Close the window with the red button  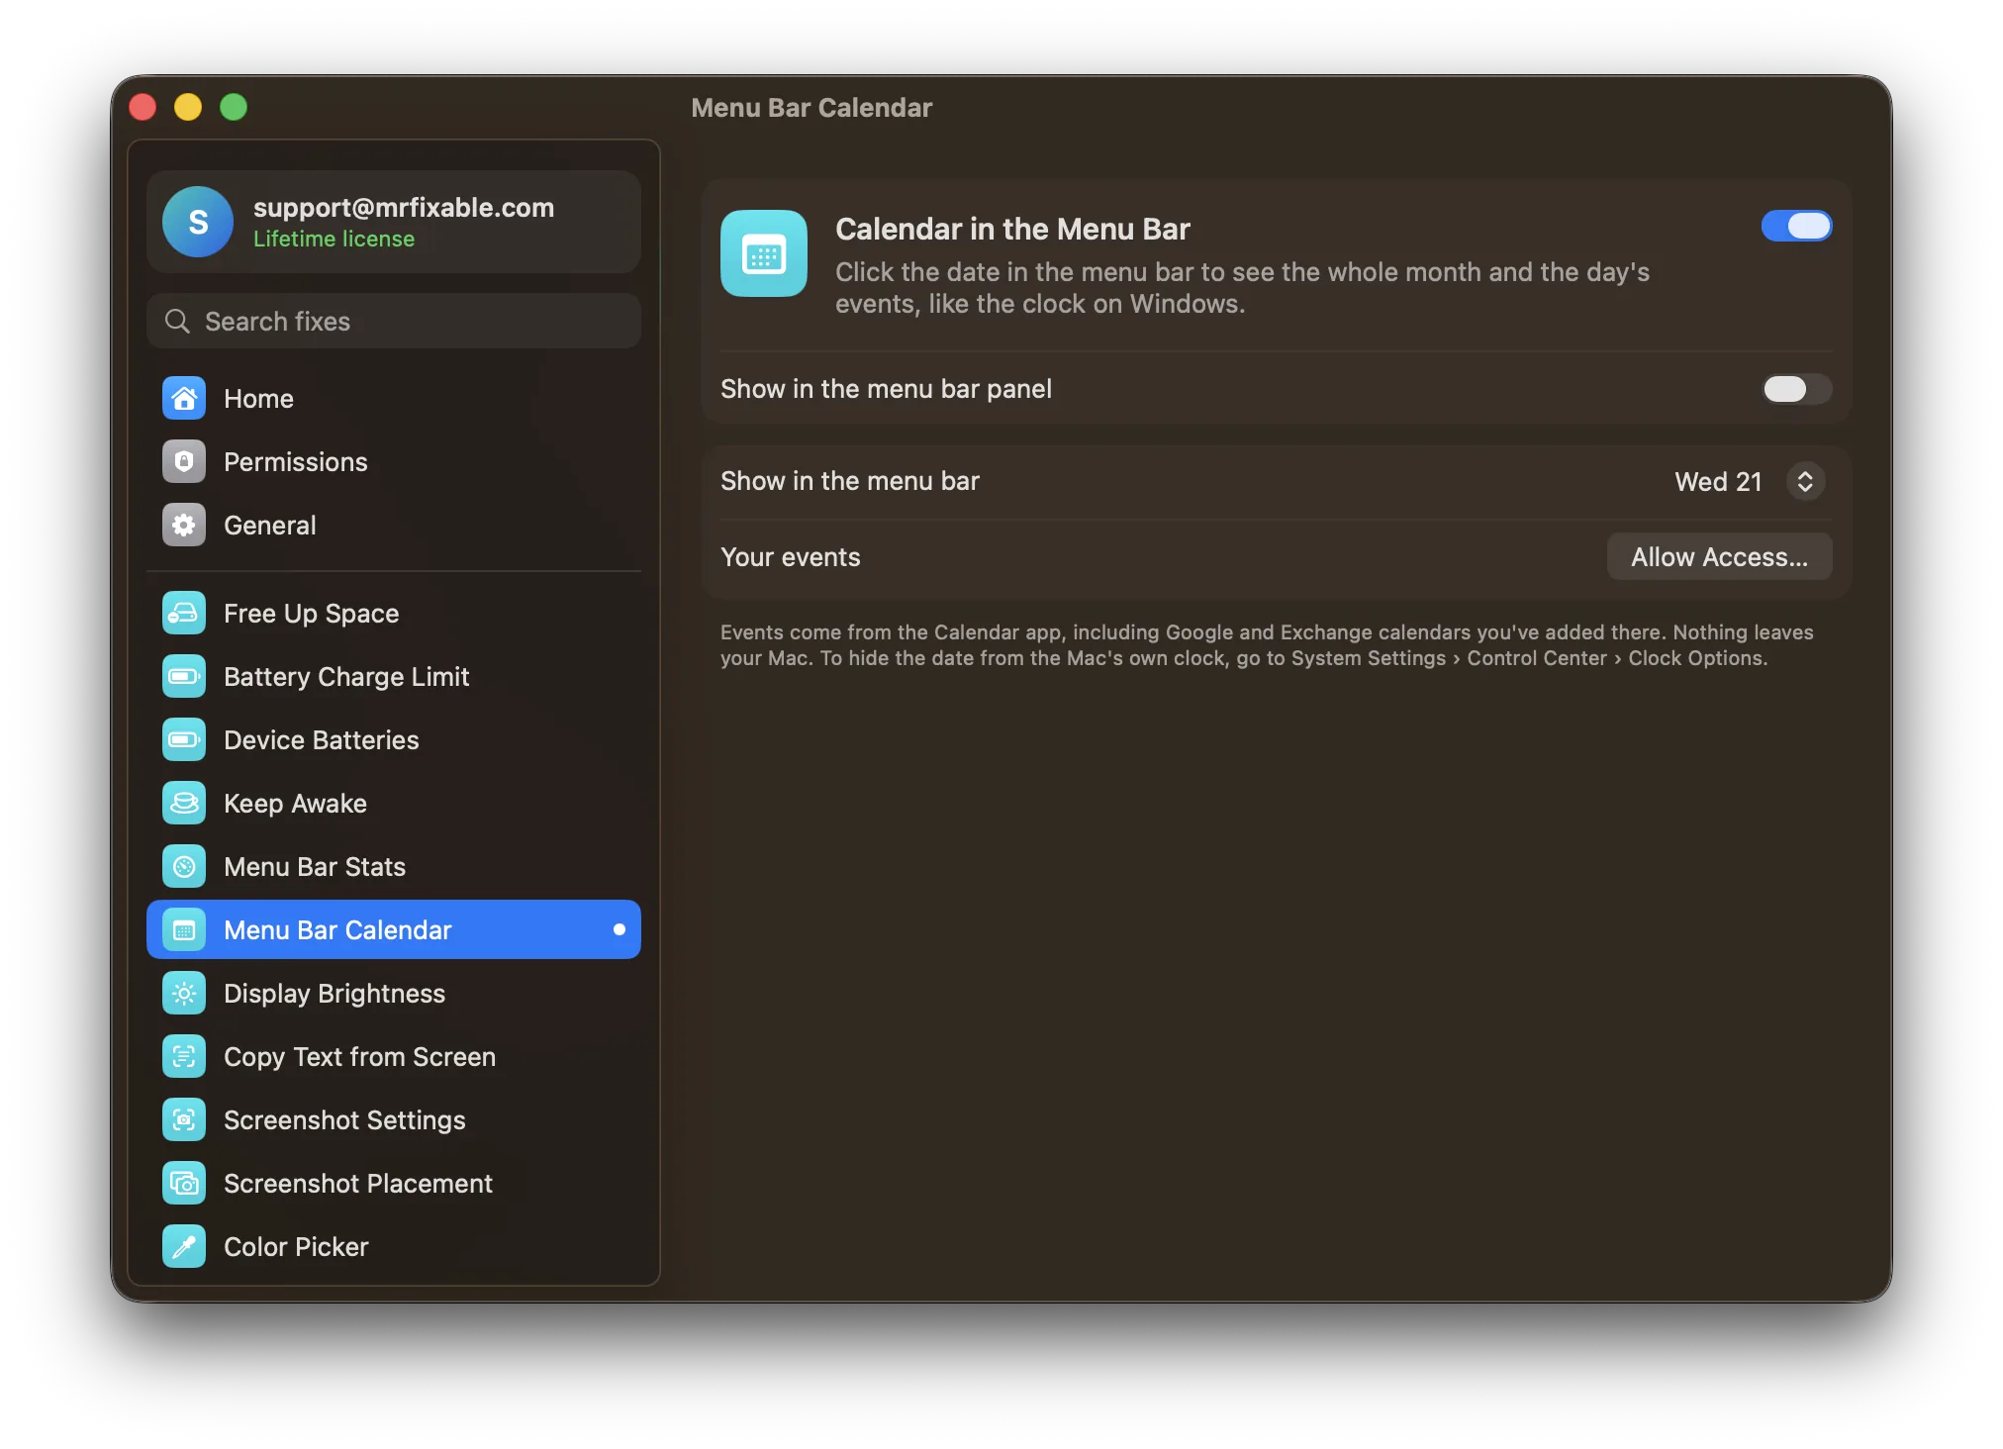143,107
